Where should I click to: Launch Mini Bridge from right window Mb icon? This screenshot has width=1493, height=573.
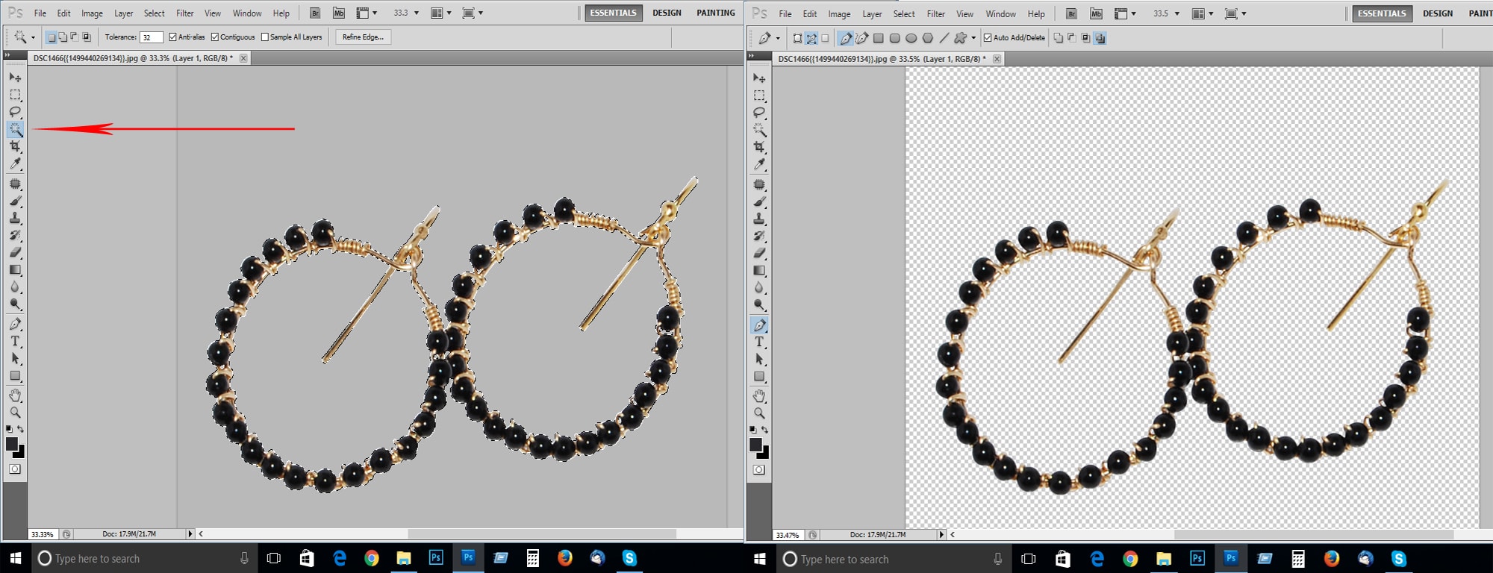point(1096,13)
